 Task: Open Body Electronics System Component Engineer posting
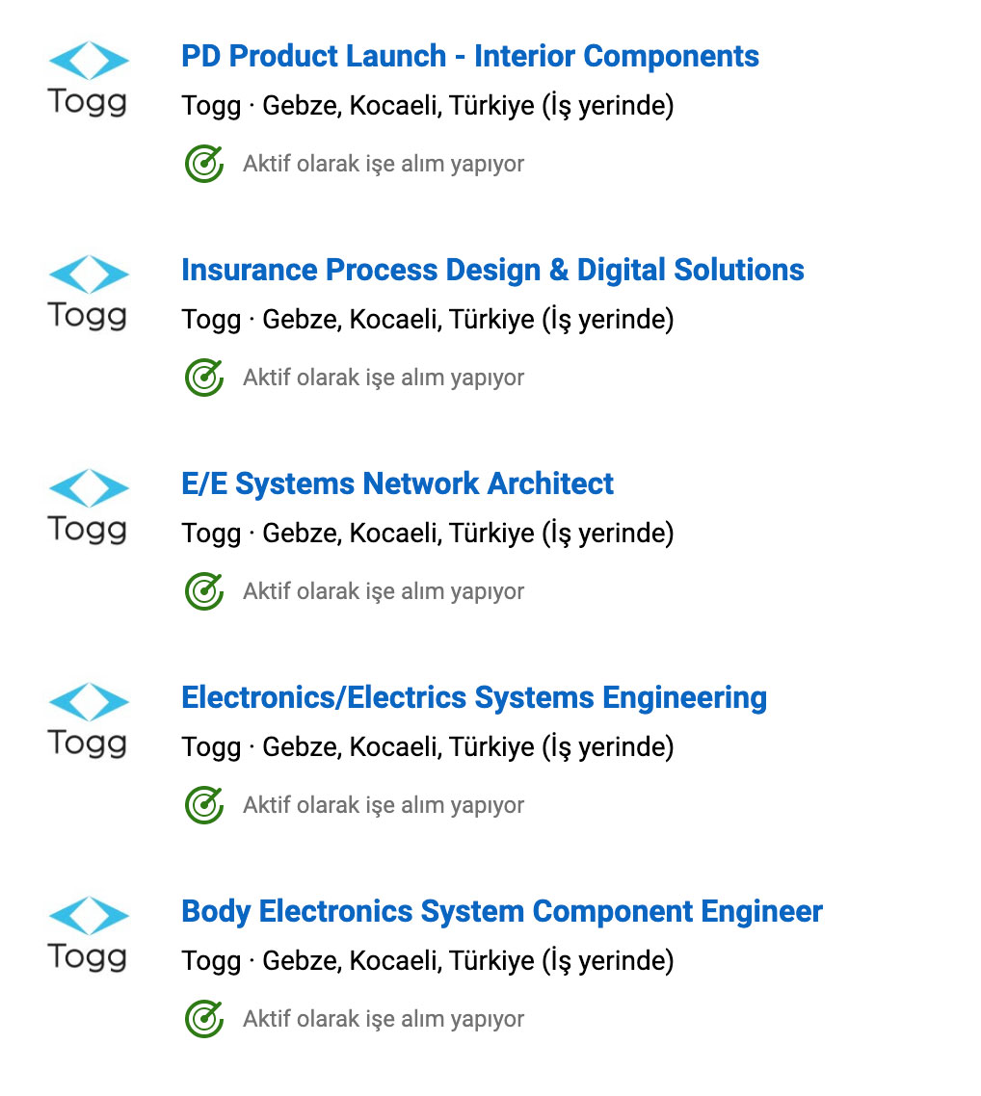click(x=501, y=911)
